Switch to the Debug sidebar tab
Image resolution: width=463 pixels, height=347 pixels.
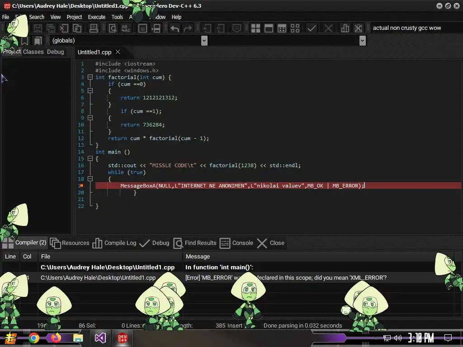click(x=55, y=52)
